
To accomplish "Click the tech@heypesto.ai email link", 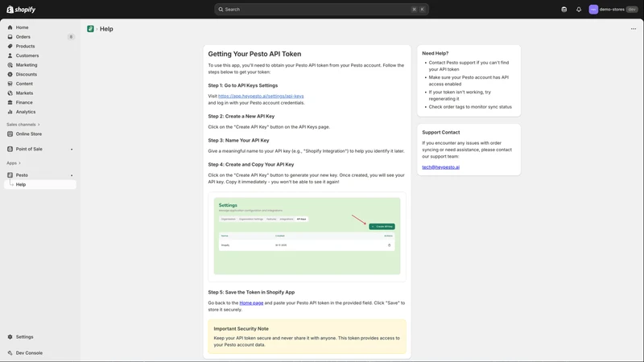I will [x=440, y=167].
